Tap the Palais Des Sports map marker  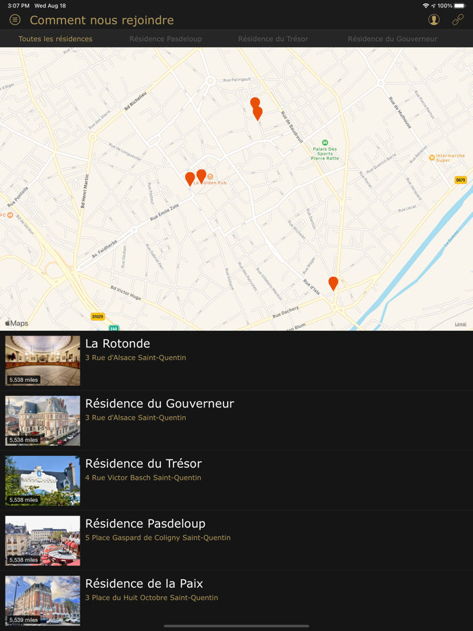325,143
